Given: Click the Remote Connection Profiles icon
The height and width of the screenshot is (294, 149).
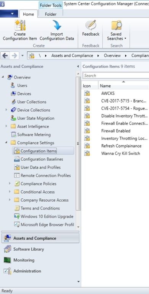Looking at the screenshot, I should [17, 175].
